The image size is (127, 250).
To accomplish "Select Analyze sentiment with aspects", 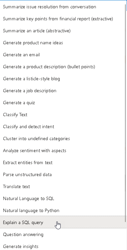I will [63, 150].
